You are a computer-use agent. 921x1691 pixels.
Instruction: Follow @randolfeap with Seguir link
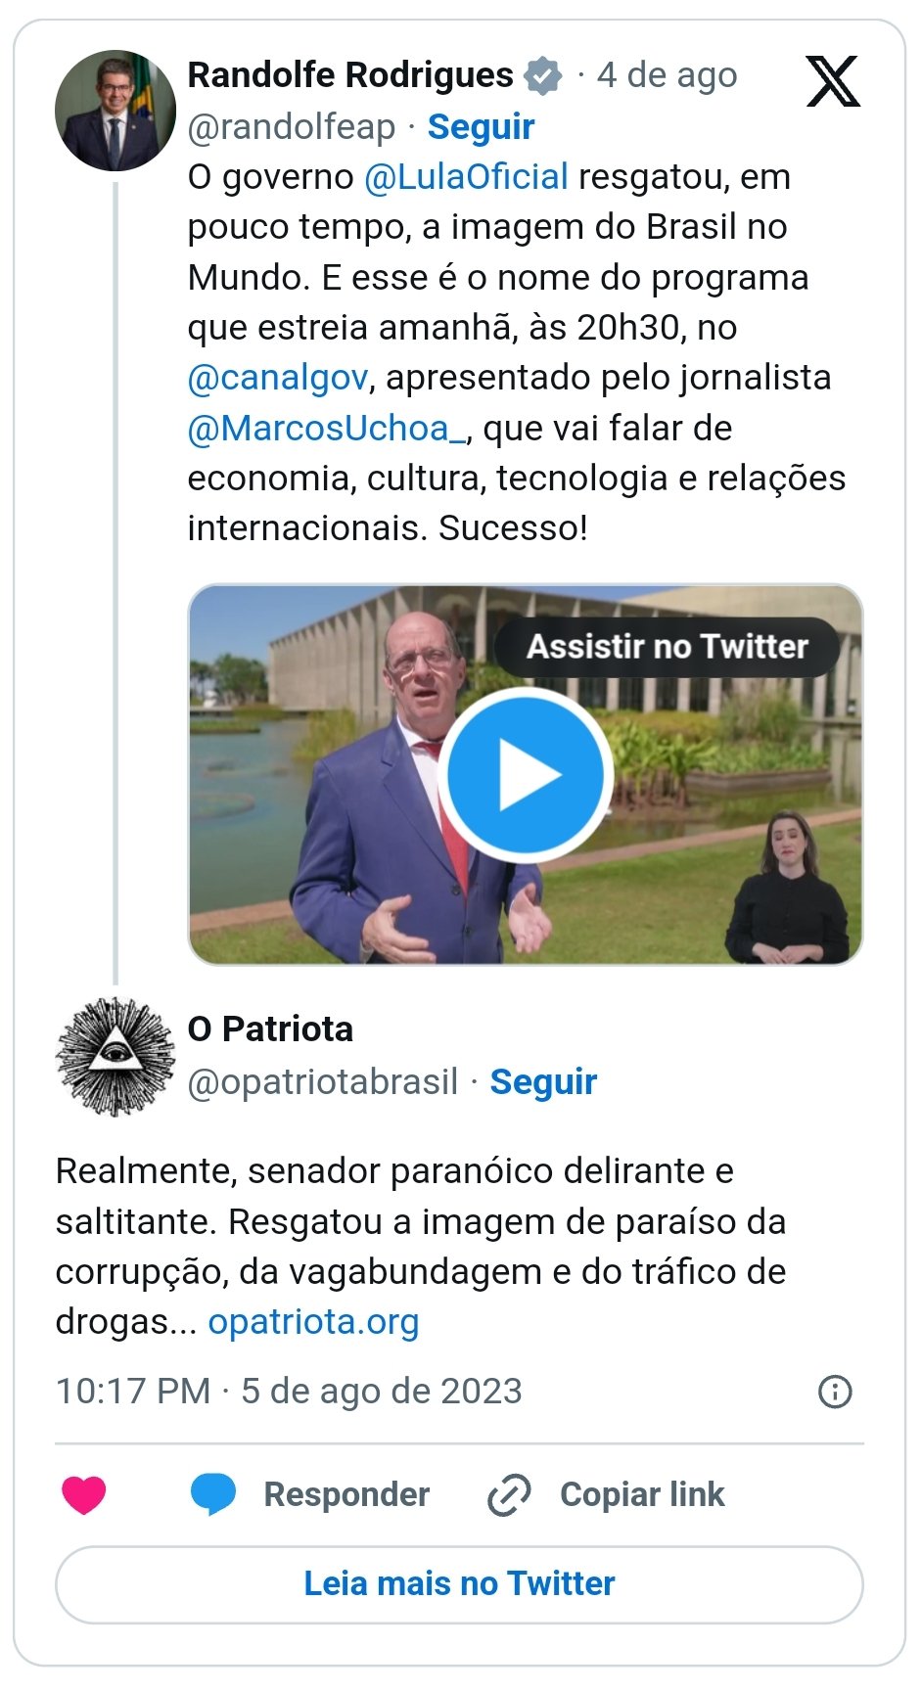pos(481,127)
